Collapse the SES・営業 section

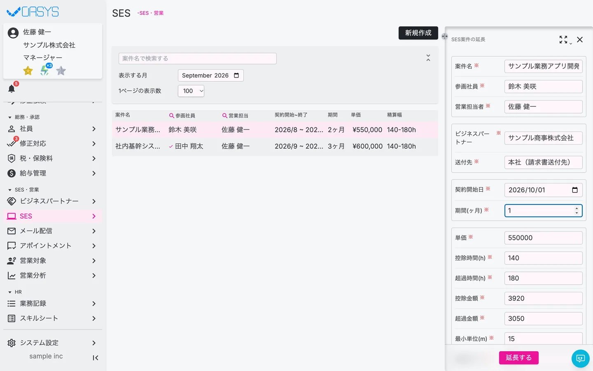[24, 190]
